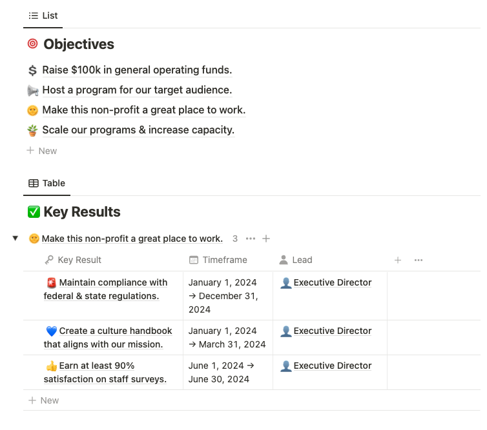
Task: Collapse the Make this non-profit group triangle
Action: (16, 239)
